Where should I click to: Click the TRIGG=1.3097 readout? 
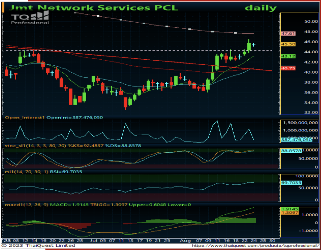coord(109,205)
